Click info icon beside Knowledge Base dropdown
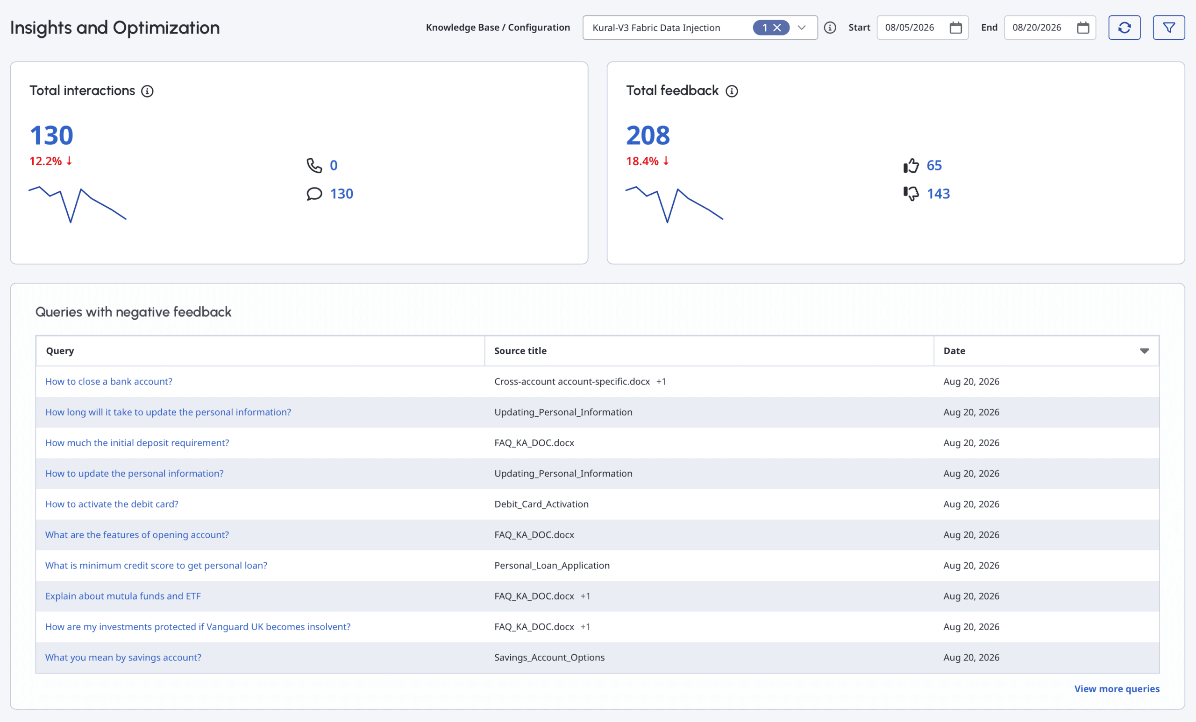The width and height of the screenshot is (1196, 722). coord(830,28)
